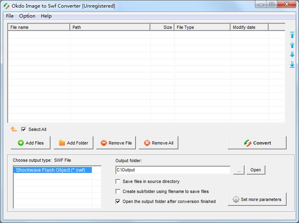Click the move-to-bottom arrow icon
Image resolution: width=299 pixels, height=223 pixels.
pyautogui.click(x=292, y=64)
